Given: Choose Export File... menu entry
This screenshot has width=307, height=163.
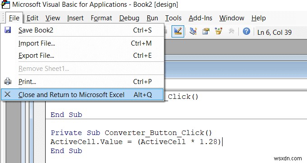Looking at the screenshot, I should click(x=82, y=56).
